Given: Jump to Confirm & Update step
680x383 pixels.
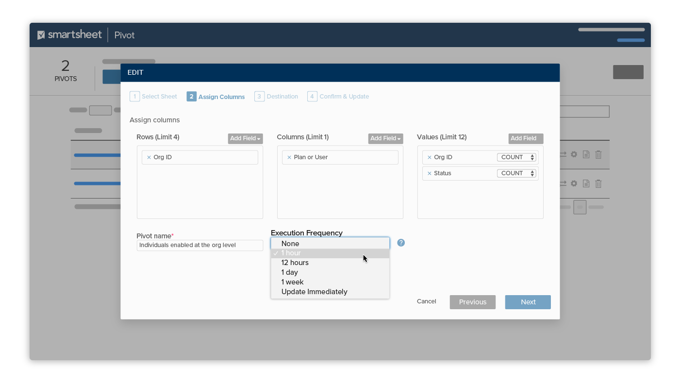Looking at the screenshot, I should [338, 97].
